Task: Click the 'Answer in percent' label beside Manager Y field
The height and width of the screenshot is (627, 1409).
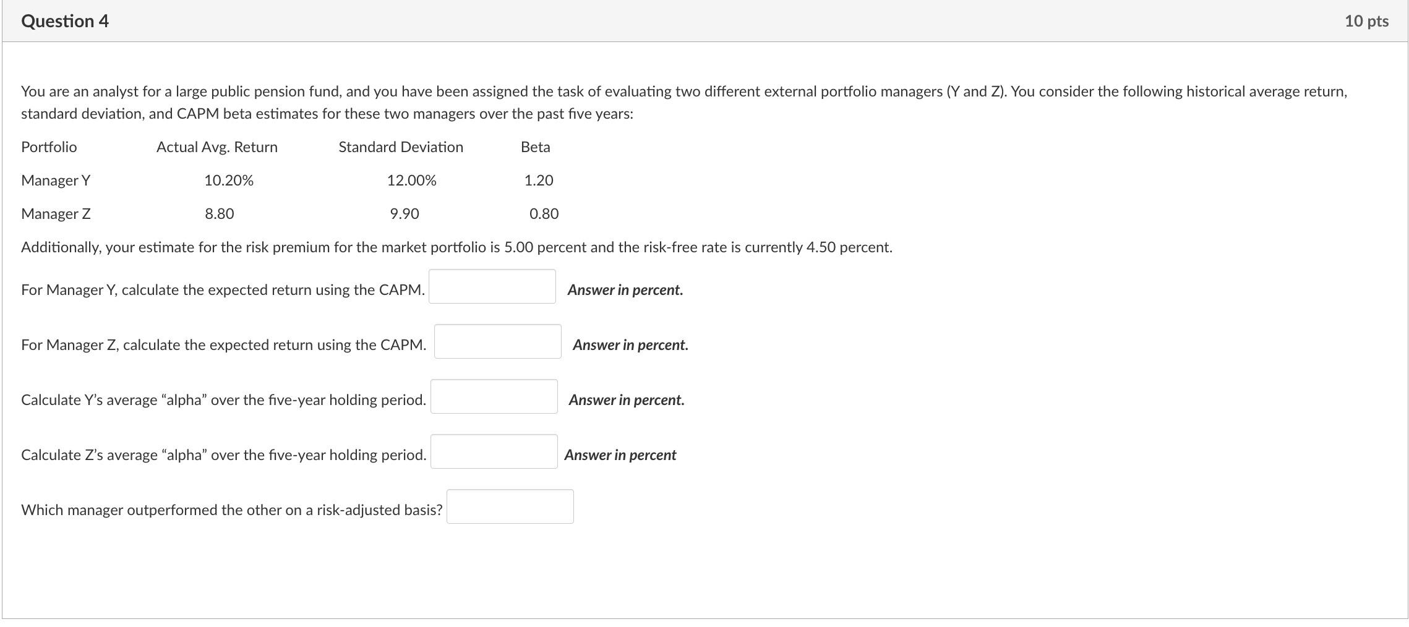Action: coord(625,289)
